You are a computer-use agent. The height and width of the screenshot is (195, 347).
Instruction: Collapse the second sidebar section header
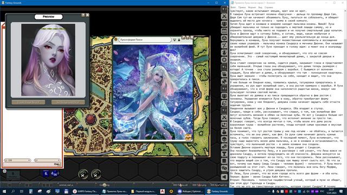tap(224, 67)
